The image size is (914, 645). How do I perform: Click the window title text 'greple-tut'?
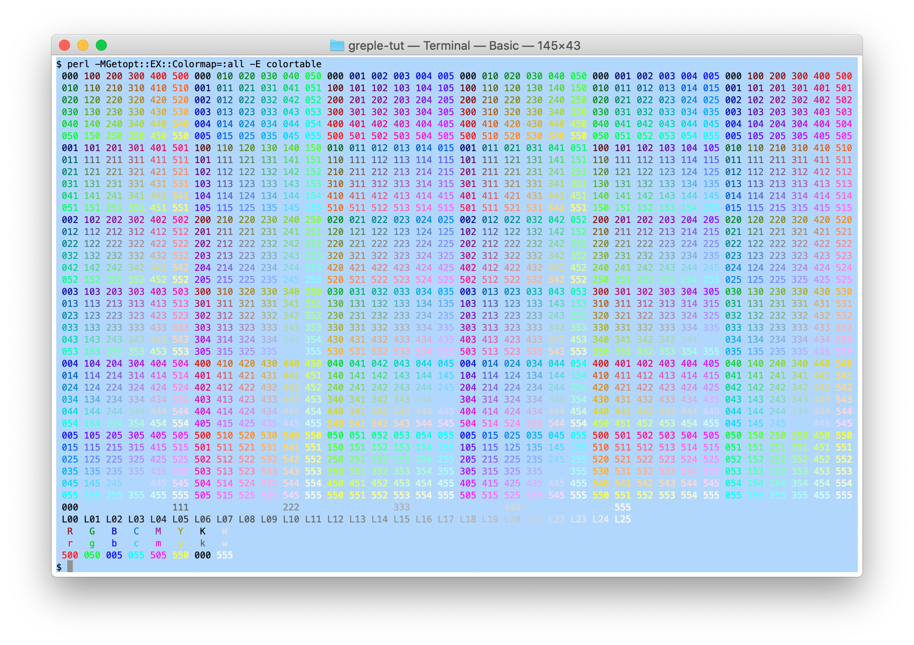coord(376,46)
